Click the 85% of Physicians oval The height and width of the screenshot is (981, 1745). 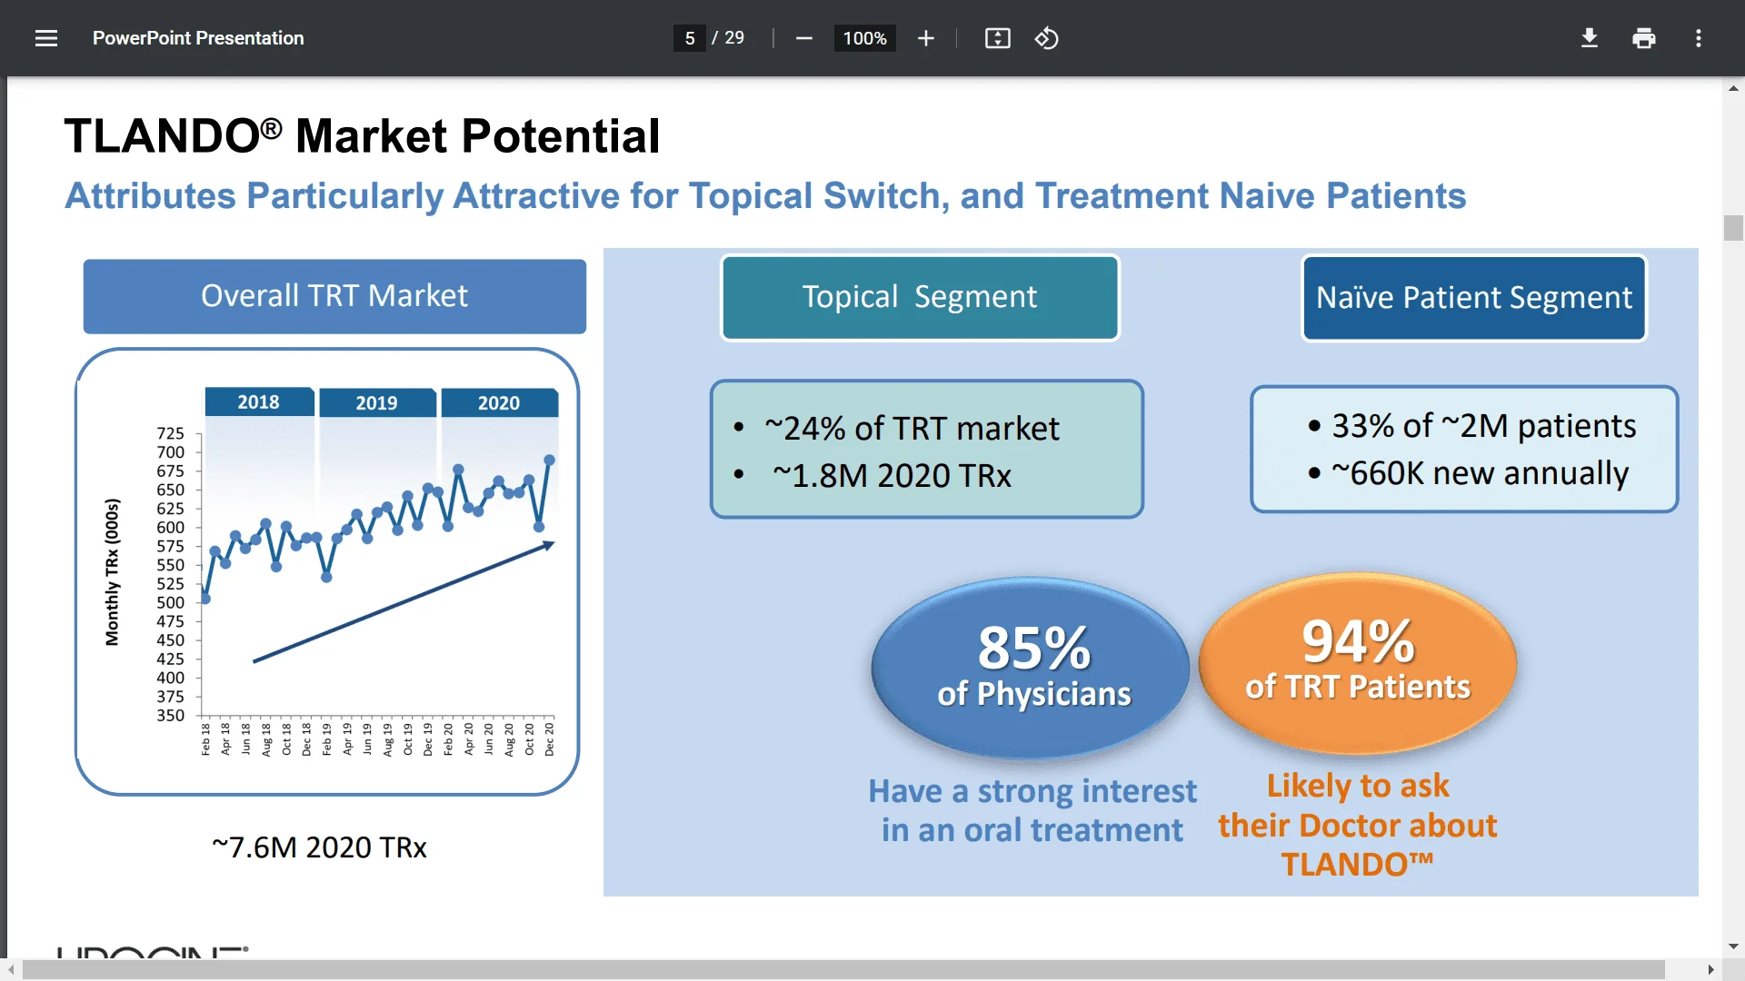tap(1031, 668)
